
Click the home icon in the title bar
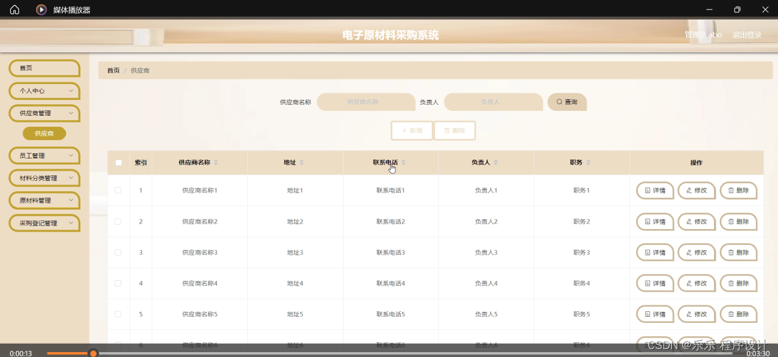click(x=13, y=9)
